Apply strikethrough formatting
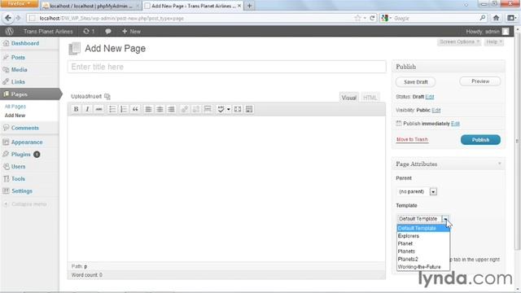Viewport: 521px width, 293px height. pos(99,109)
